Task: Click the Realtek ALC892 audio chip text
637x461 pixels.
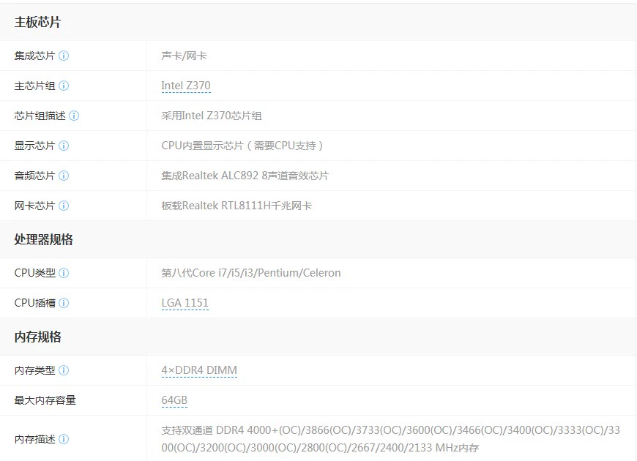Action: click(x=245, y=176)
